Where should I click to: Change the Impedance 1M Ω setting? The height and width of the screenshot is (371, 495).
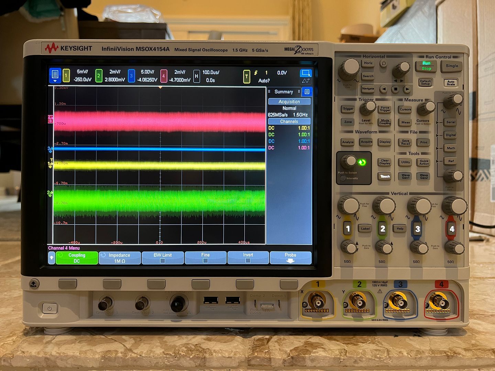click(x=120, y=258)
